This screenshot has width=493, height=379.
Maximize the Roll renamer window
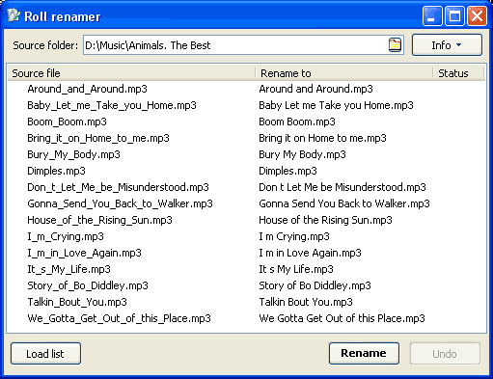[454, 15]
